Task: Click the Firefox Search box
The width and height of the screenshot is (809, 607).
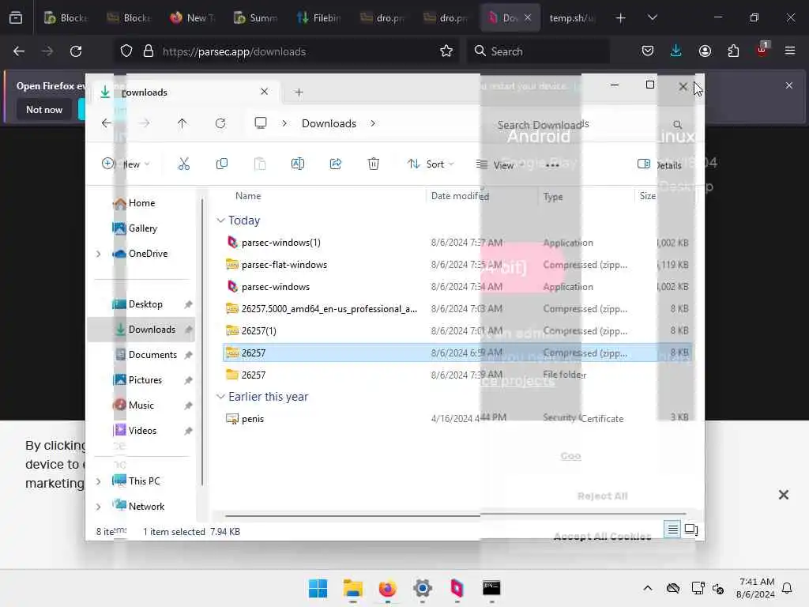Action: click(538, 51)
